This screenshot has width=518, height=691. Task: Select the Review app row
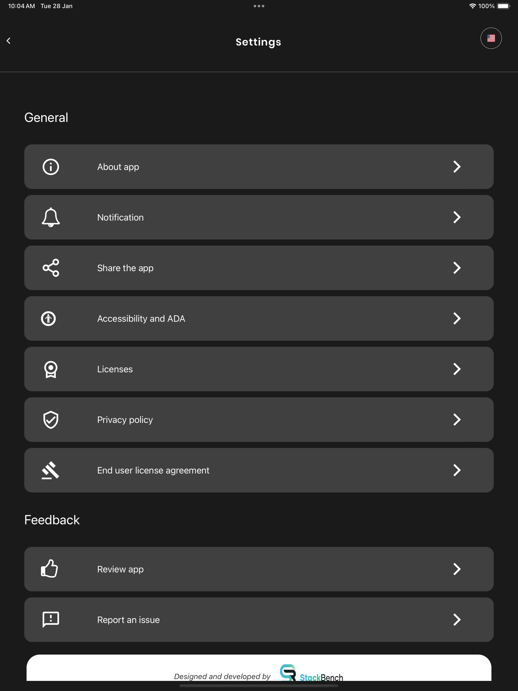click(x=259, y=569)
